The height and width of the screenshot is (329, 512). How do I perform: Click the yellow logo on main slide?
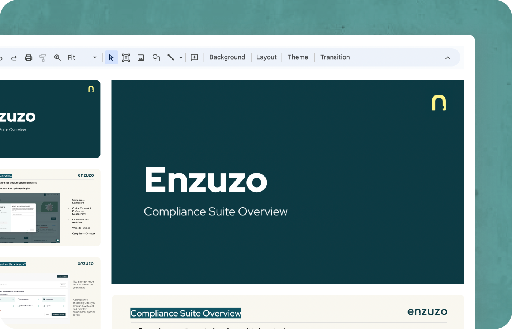439,103
